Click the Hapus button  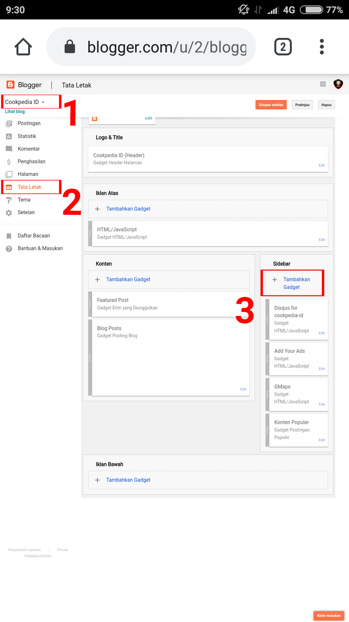tap(326, 104)
